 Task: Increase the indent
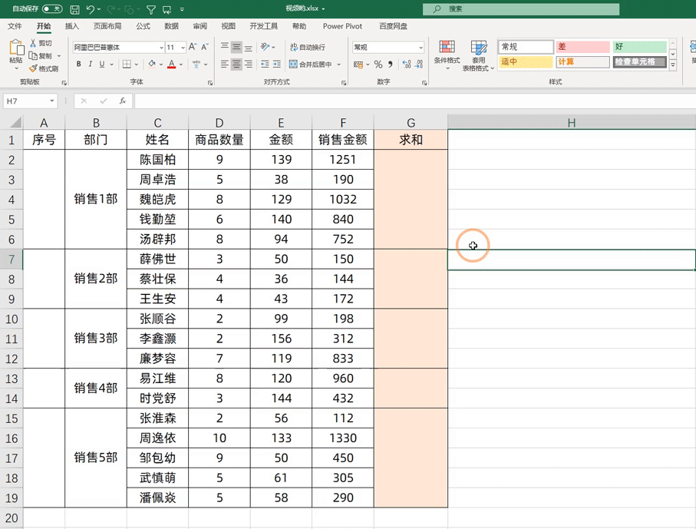point(276,64)
